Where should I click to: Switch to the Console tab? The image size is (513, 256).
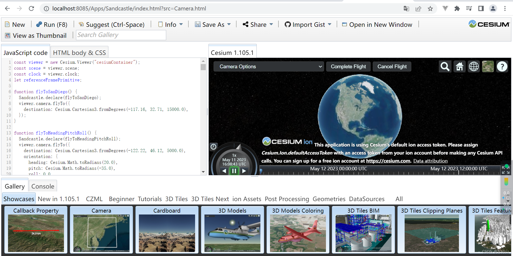click(43, 186)
